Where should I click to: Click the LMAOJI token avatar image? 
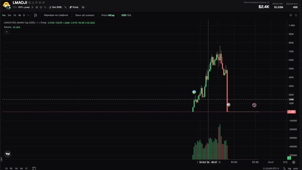[x=7, y=5]
